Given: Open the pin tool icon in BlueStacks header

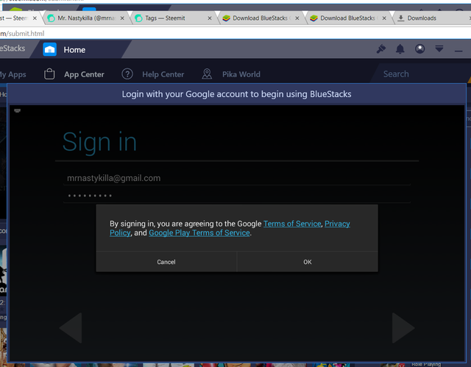Looking at the screenshot, I should point(381,49).
